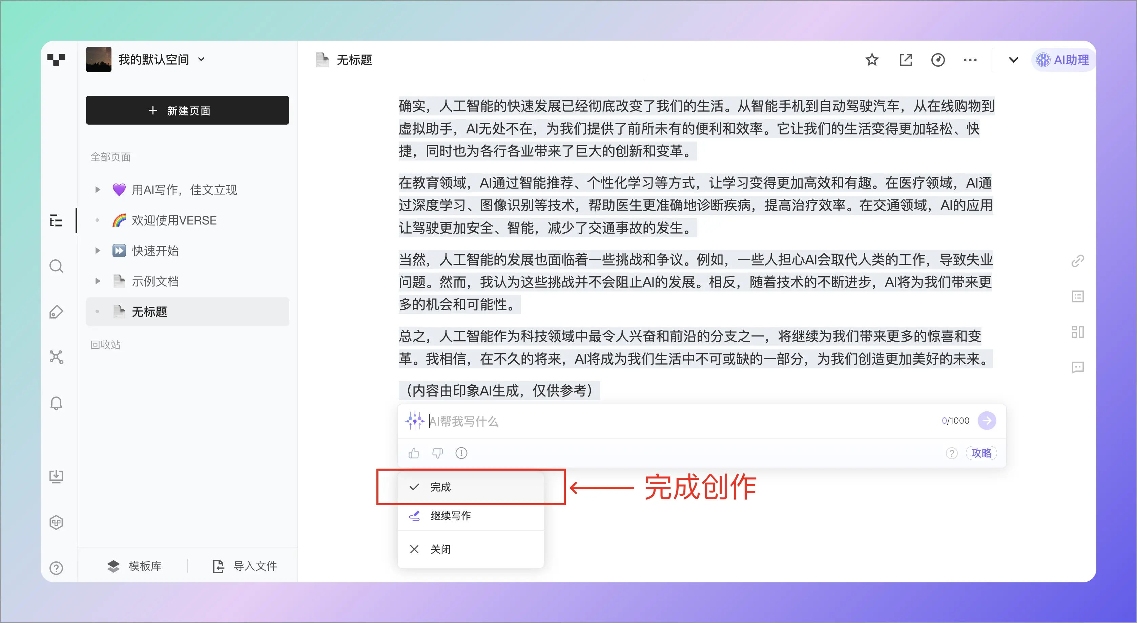Click the thumbs-up feedback icon
Image resolution: width=1137 pixels, height=623 pixels.
[x=414, y=453]
